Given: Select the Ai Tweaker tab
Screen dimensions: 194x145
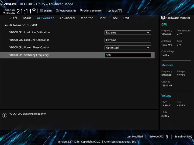Looking at the screenshot, I should [45, 18].
